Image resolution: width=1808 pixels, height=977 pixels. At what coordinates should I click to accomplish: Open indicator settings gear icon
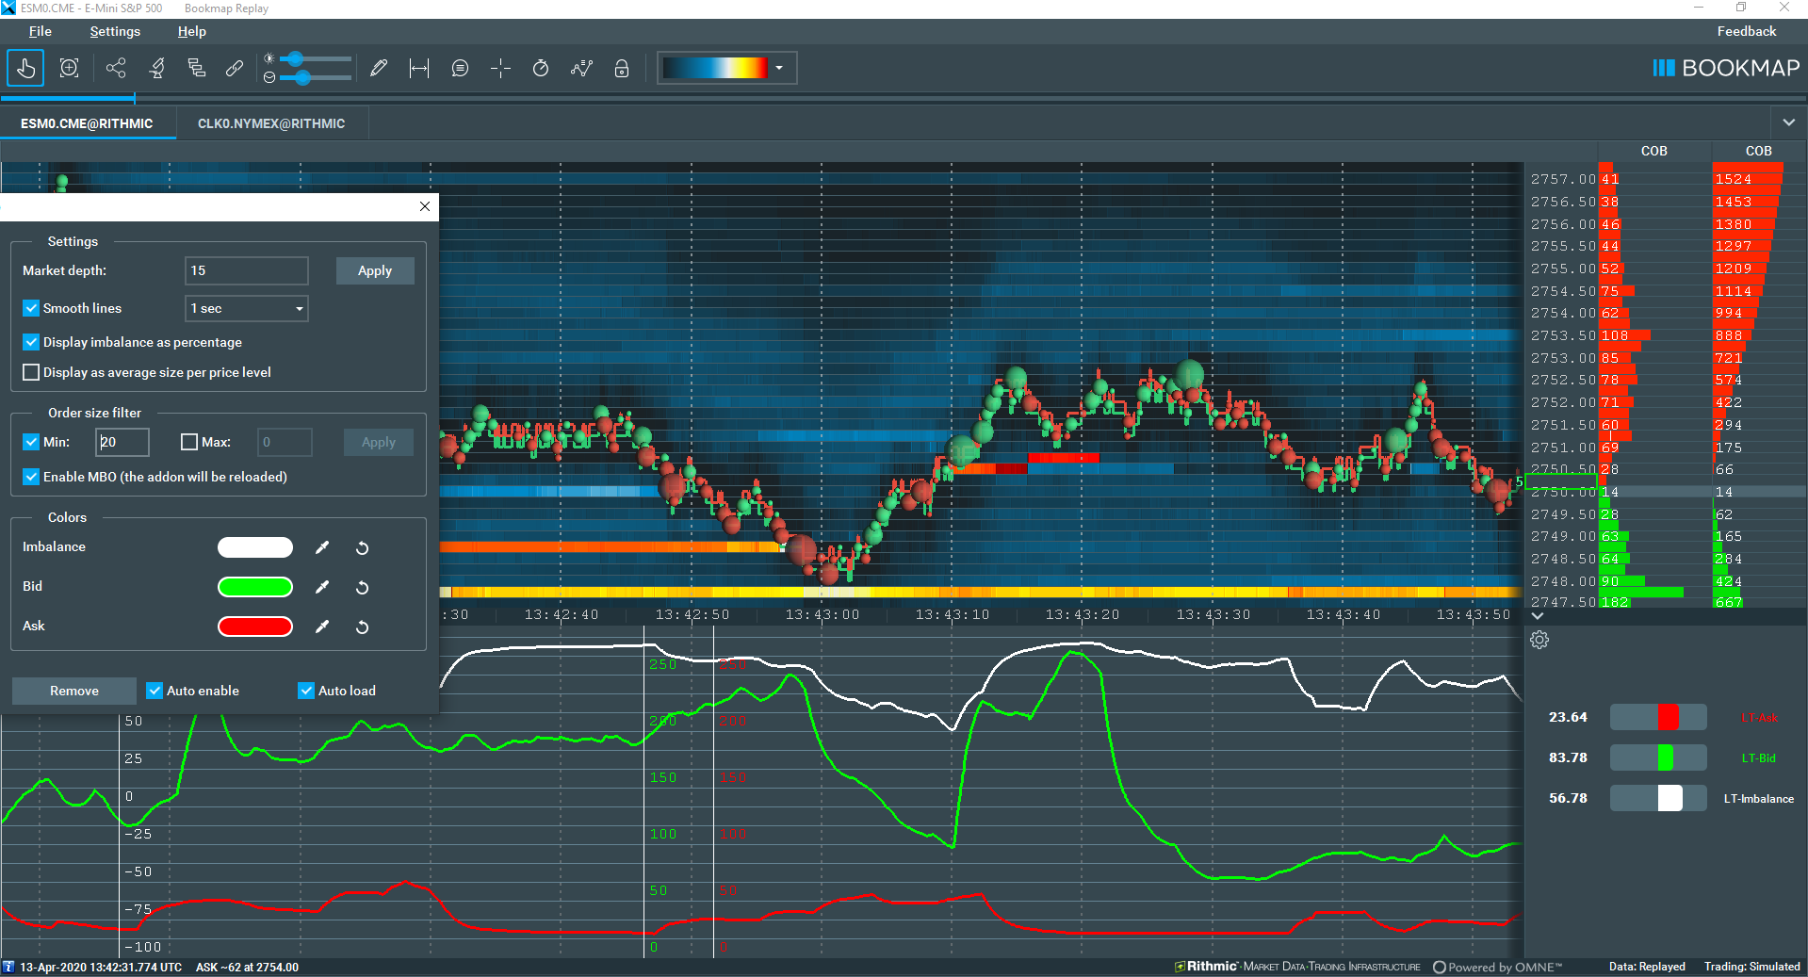[1539, 640]
